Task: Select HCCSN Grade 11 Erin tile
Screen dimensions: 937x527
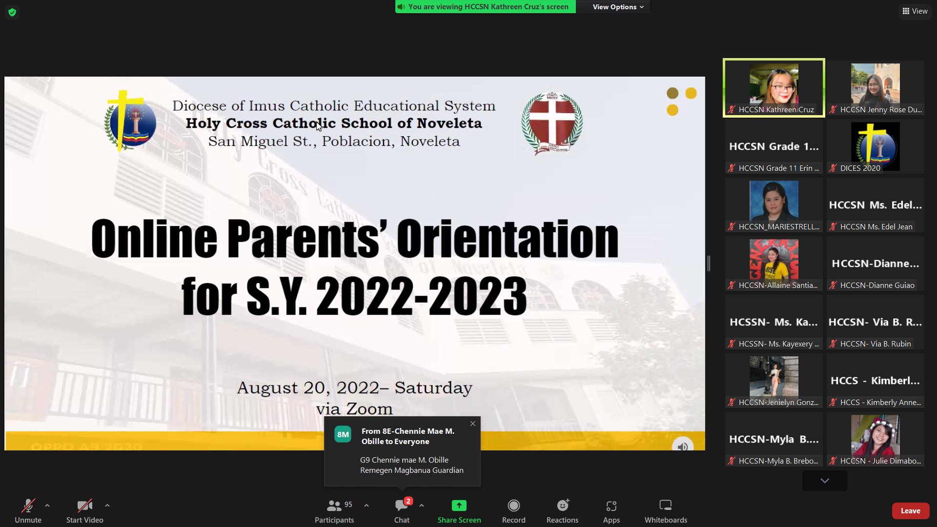Action: coord(774,146)
